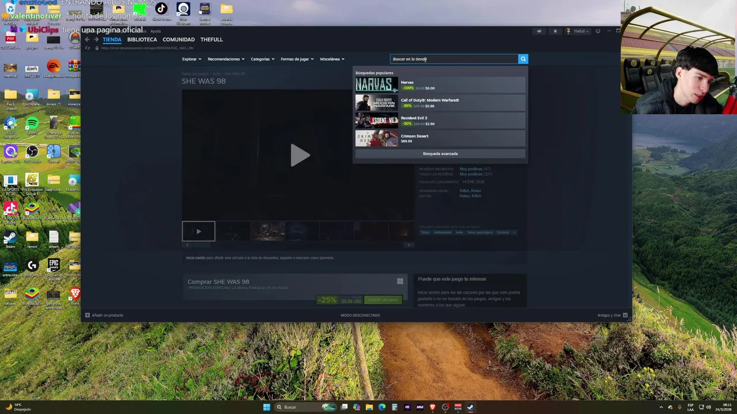Click the 'Añadir al carro' button
The image size is (737, 414).
pyautogui.click(x=383, y=300)
